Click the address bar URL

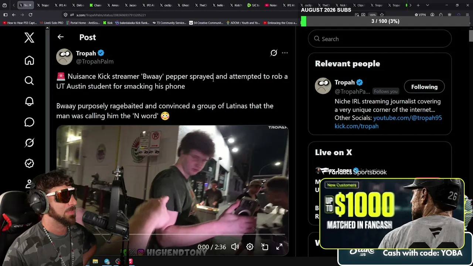[111, 15]
